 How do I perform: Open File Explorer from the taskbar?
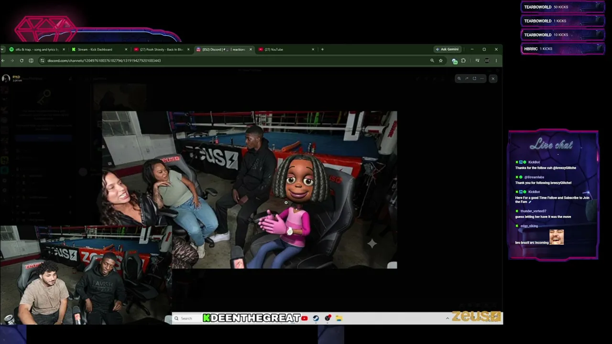coord(339,318)
